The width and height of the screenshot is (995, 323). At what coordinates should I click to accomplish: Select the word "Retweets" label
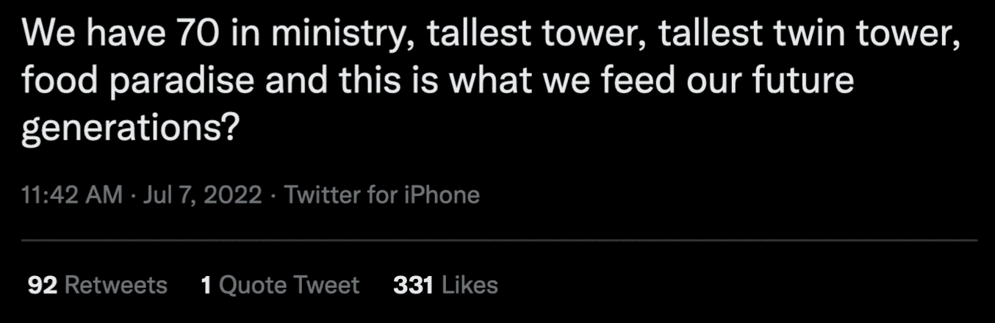[116, 285]
